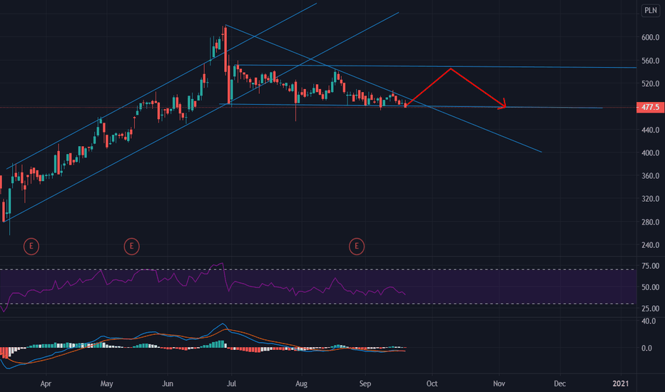
Task: Click the 360.0 price axis label
Action: [650, 176]
